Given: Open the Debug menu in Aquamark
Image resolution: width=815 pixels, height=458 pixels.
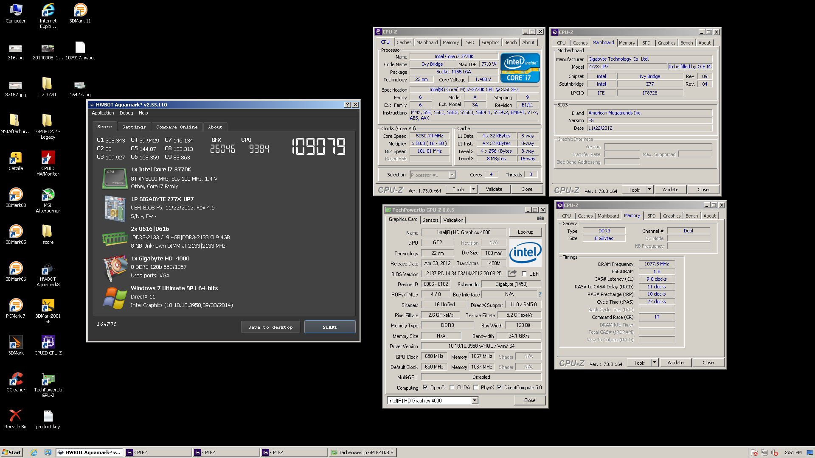Looking at the screenshot, I should (x=126, y=113).
